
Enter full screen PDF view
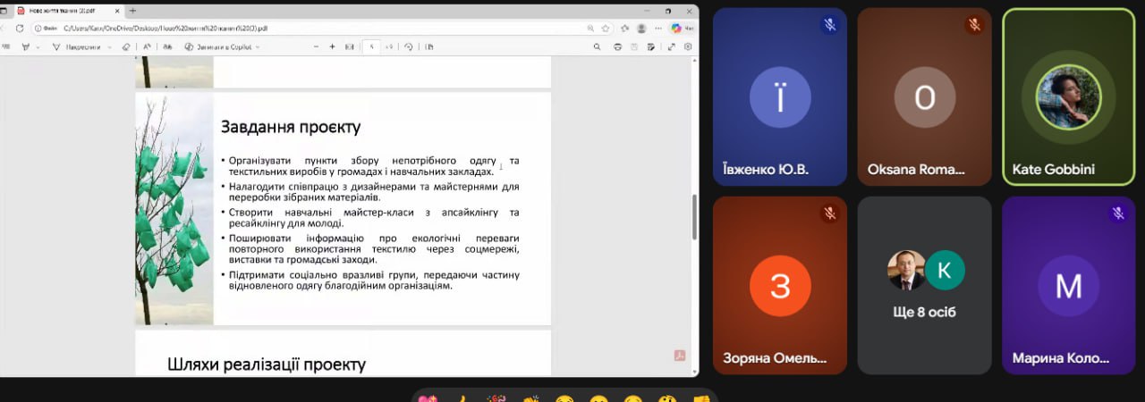(672, 46)
